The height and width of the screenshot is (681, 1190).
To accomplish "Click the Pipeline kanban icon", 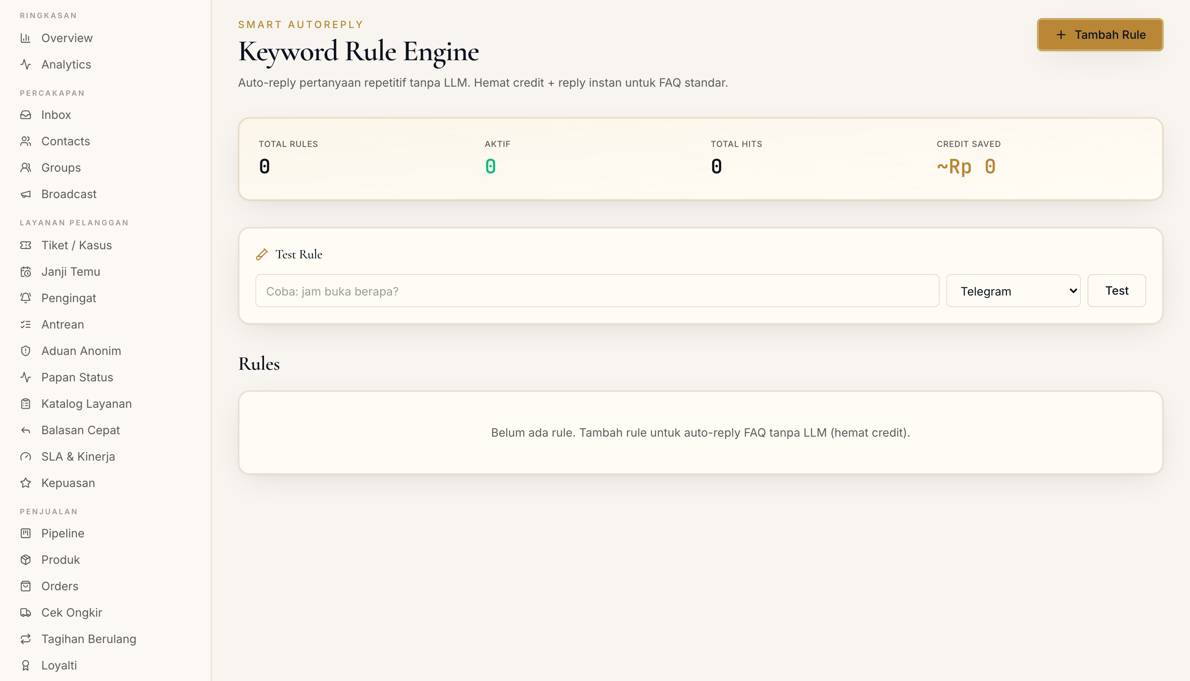I will tap(26, 533).
